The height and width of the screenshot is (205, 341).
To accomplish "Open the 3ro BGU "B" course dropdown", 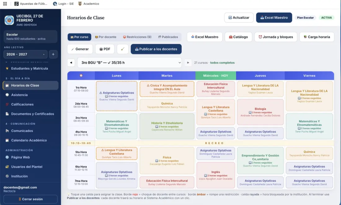I will 130,63.
